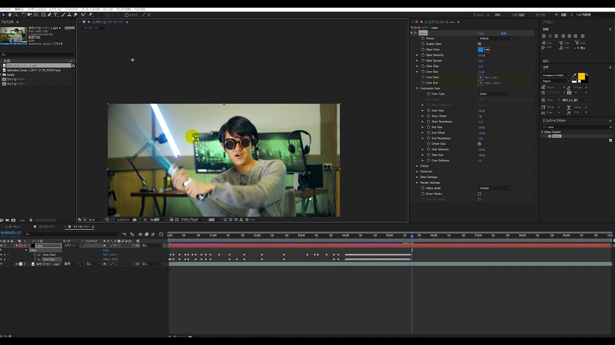Open the Window menu

tap(123, 9)
